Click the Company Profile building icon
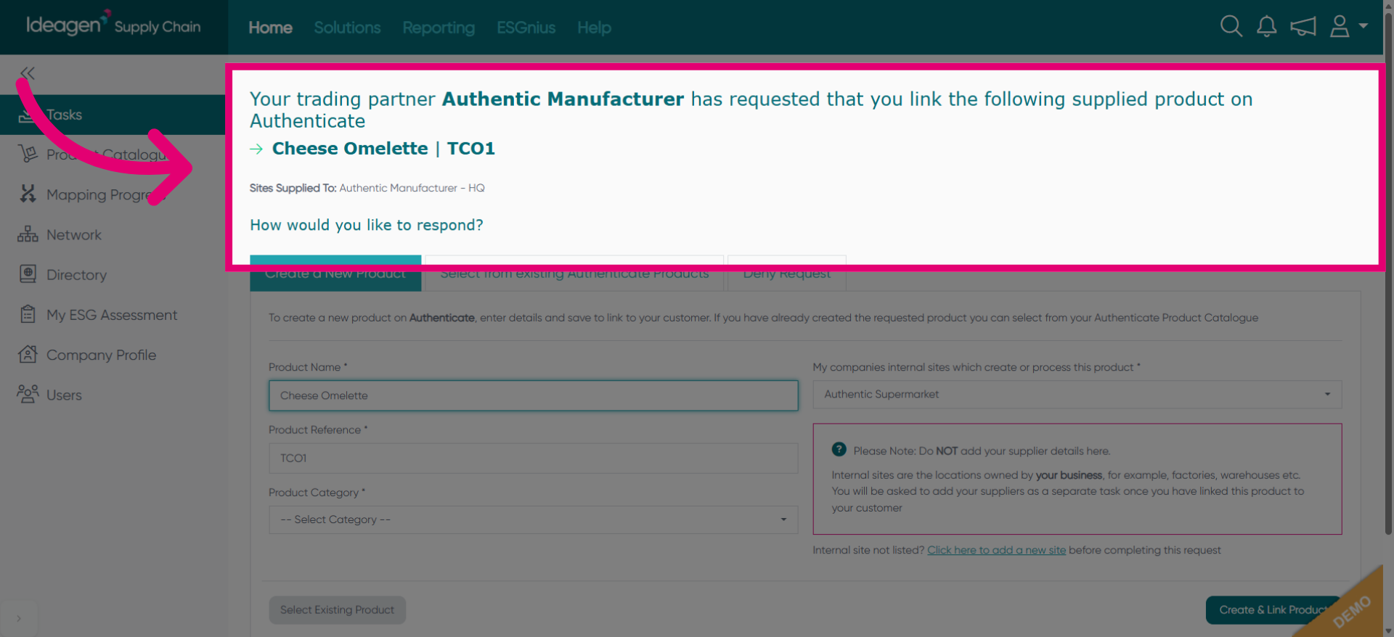This screenshot has width=1394, height=637. [28, 354]
